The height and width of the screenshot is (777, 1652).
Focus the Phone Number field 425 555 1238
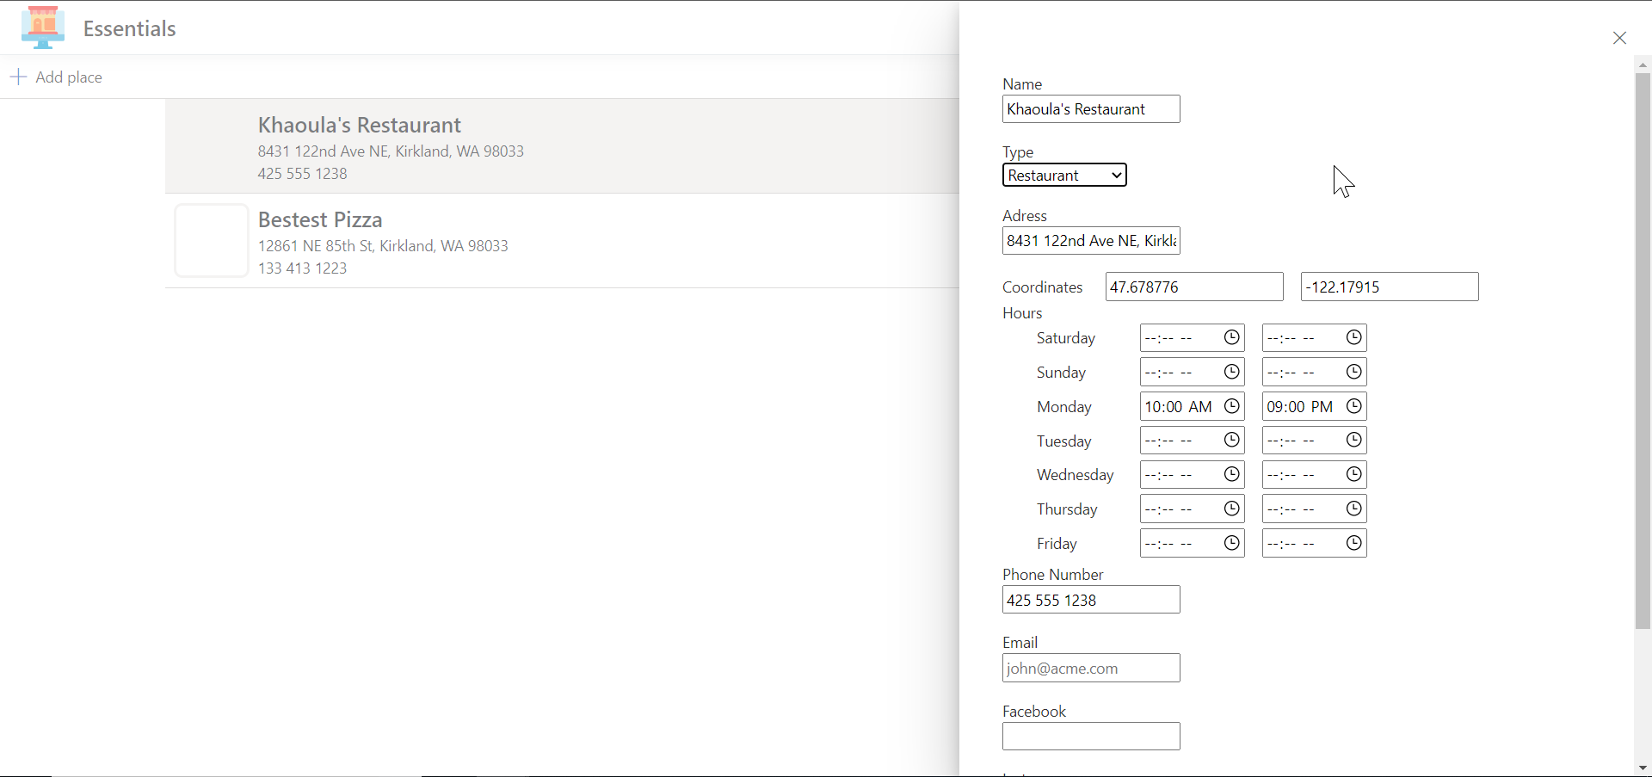coord(1091,601)
